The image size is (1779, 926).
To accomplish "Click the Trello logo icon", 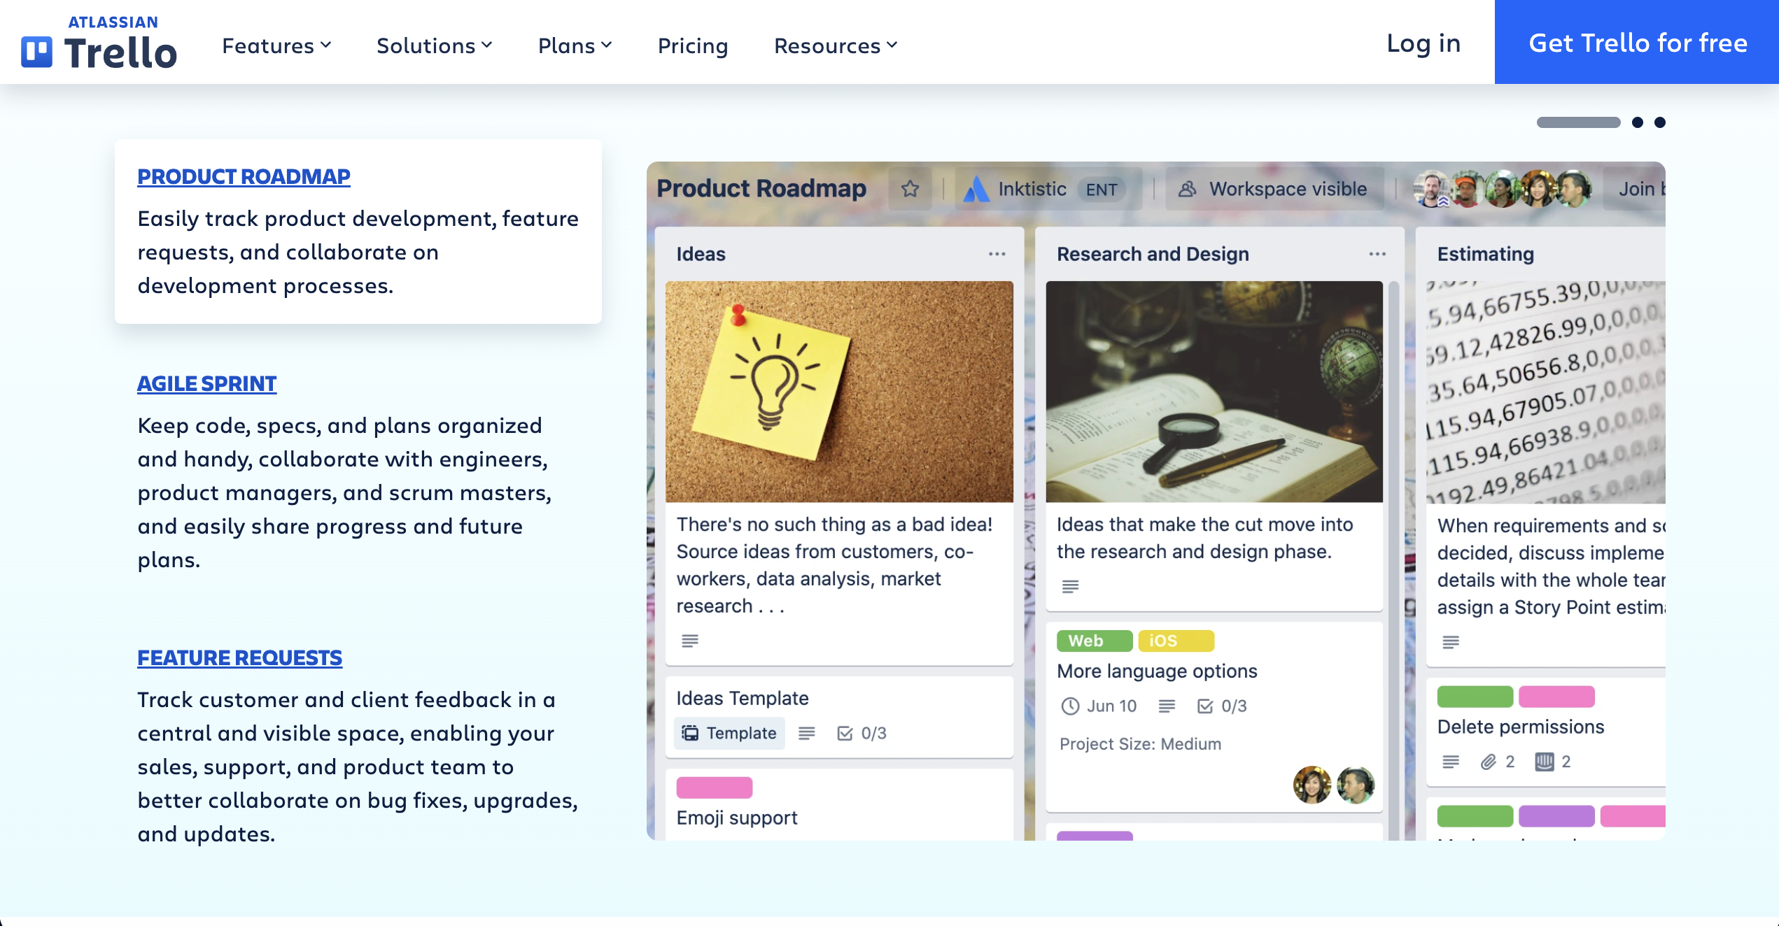I will [x=36, y=52].
